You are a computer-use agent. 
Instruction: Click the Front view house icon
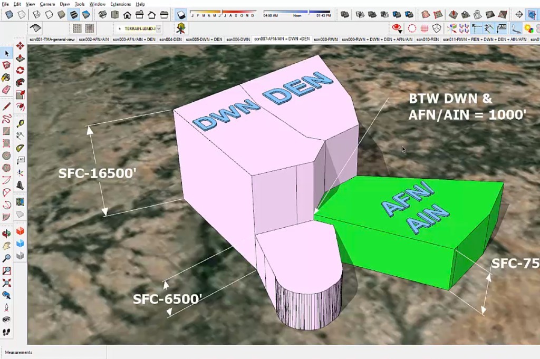(127, 15)
